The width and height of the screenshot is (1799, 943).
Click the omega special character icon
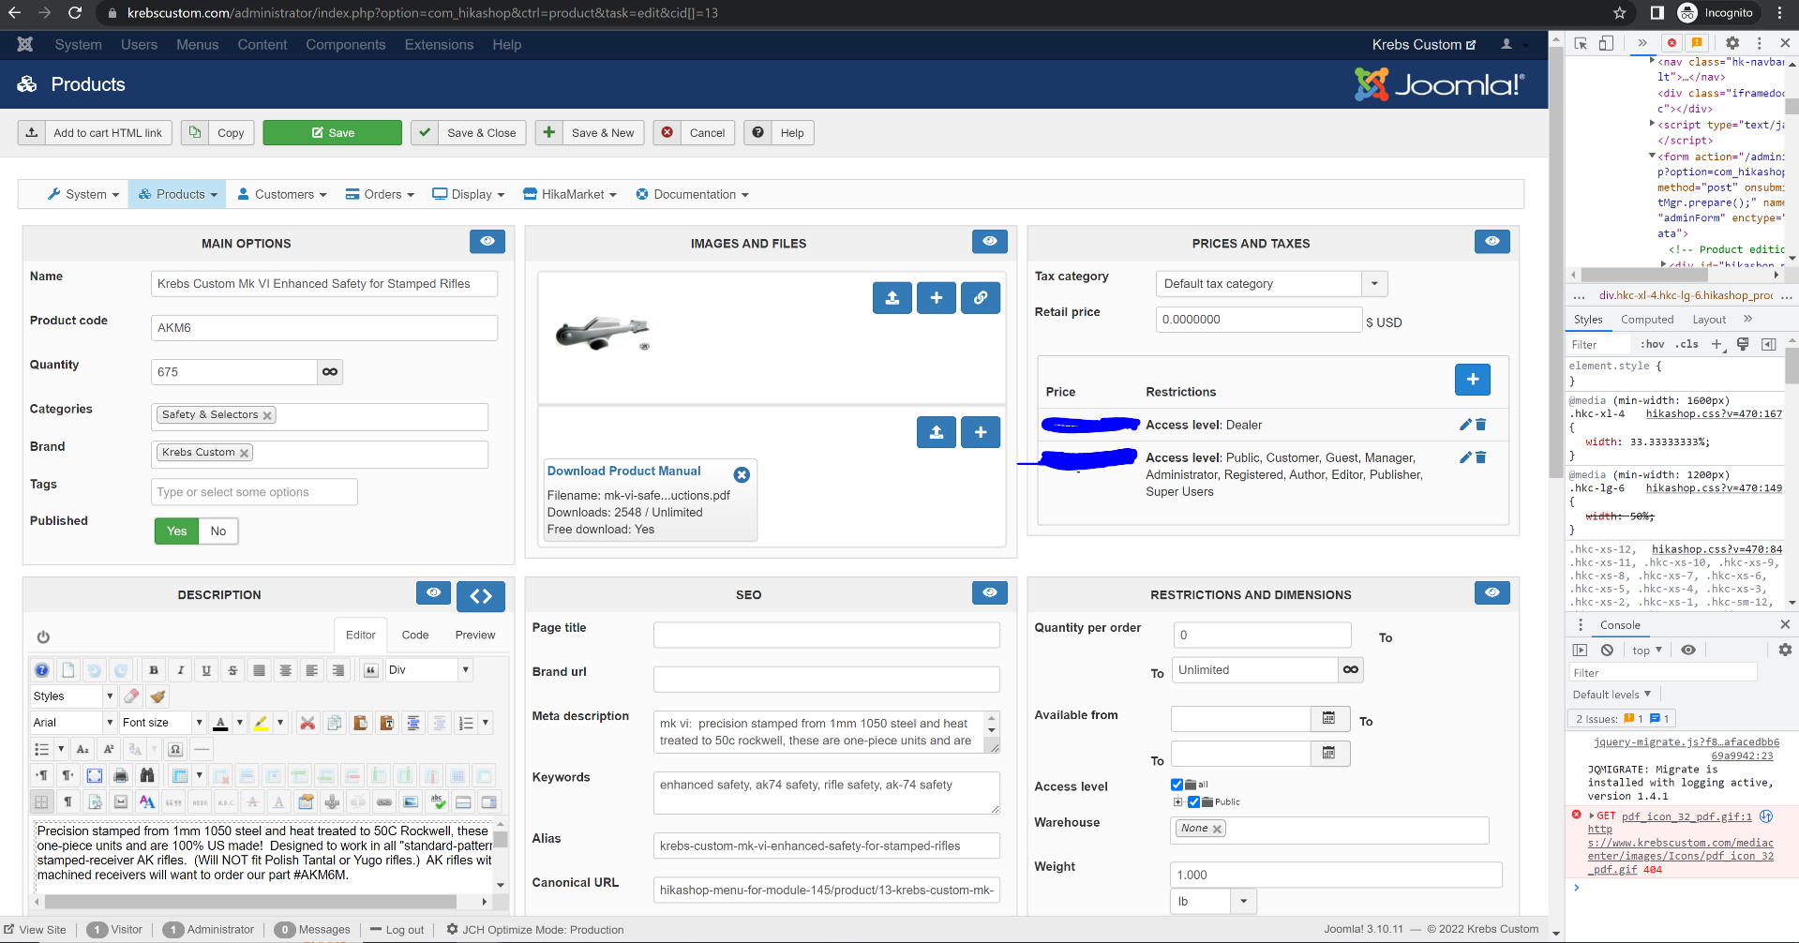click(175, 749)
